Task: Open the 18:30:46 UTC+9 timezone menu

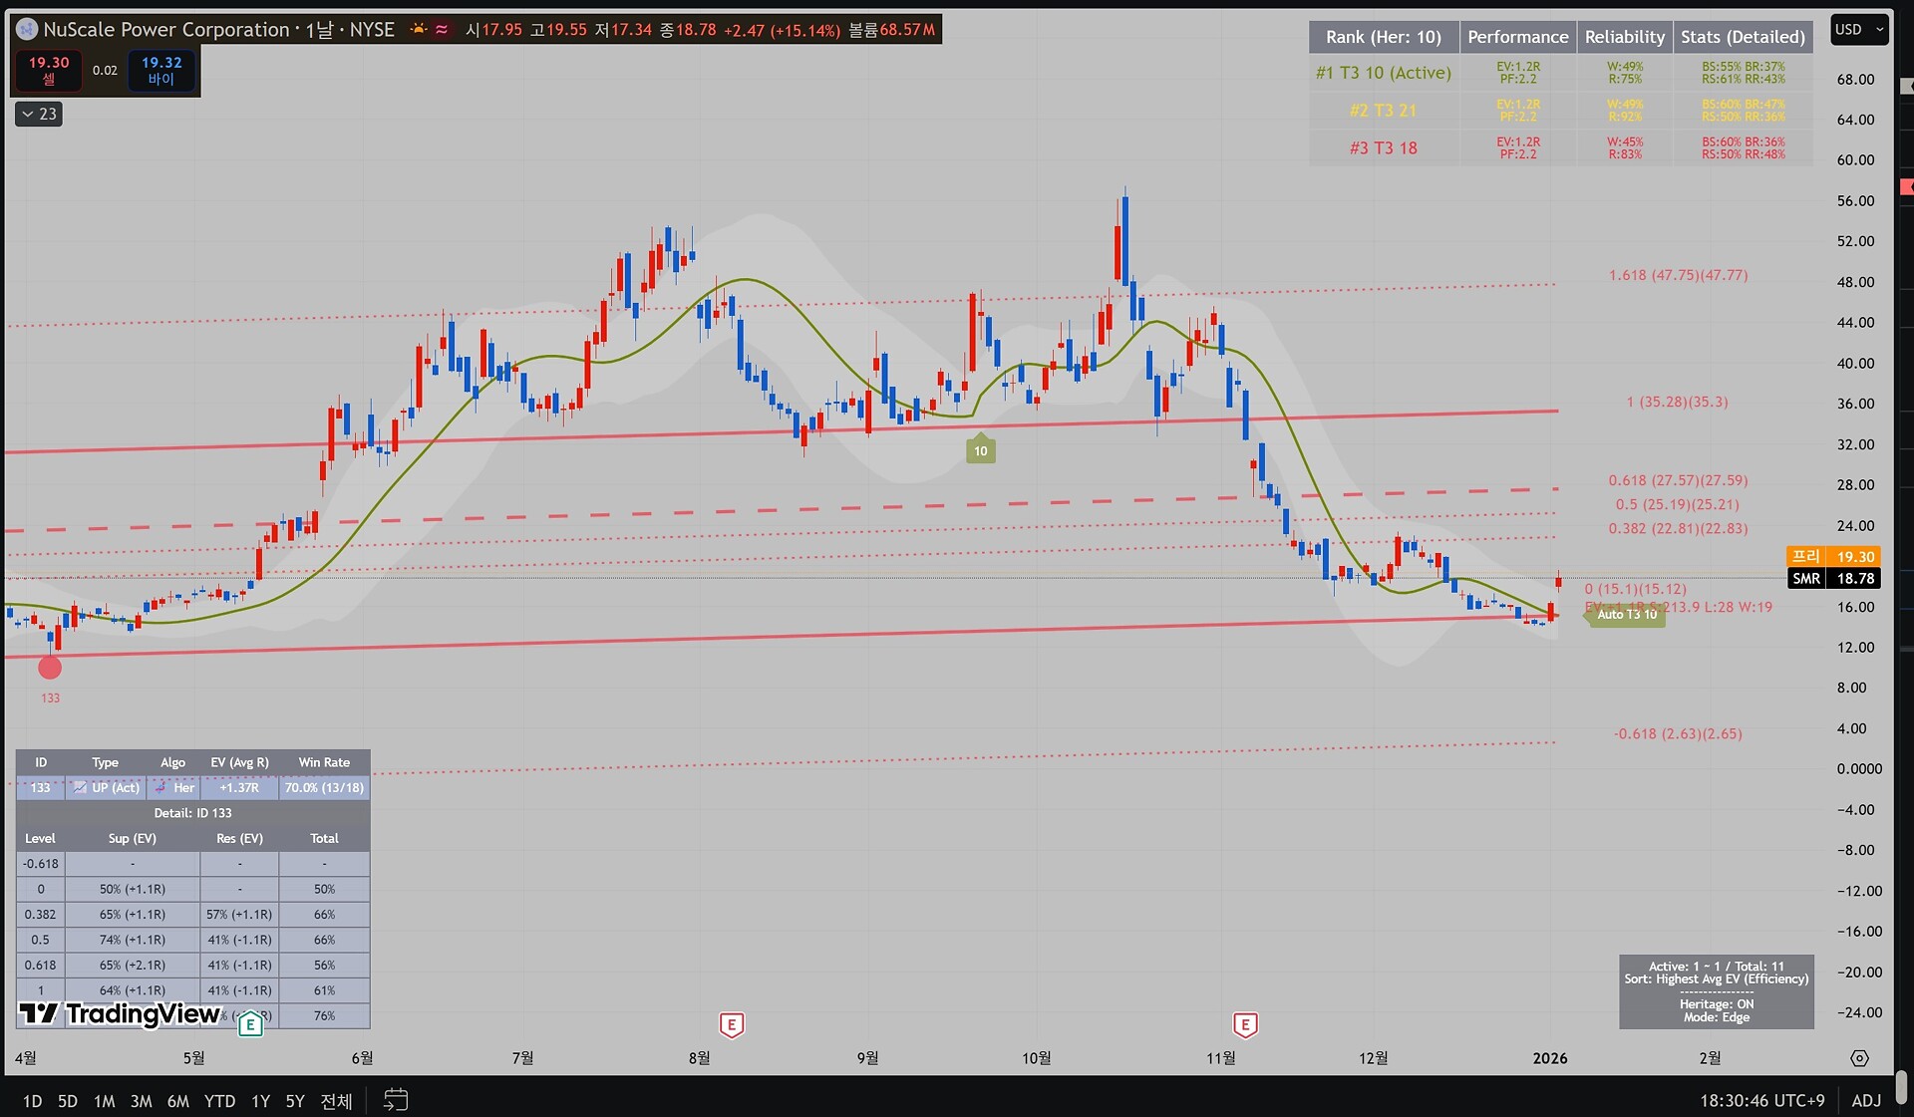Action: (x=1761, y=1100)
